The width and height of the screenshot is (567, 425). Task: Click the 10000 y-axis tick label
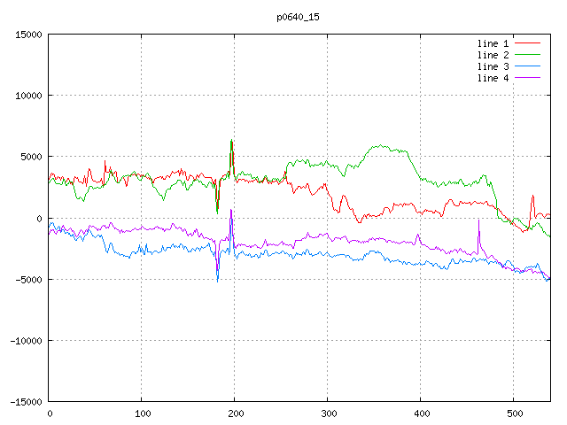click(x=27, y=96)
